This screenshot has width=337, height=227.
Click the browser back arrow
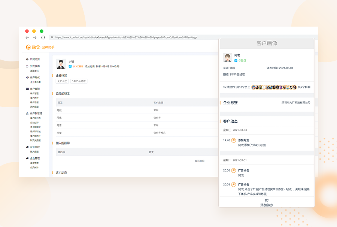click(27, 37)
